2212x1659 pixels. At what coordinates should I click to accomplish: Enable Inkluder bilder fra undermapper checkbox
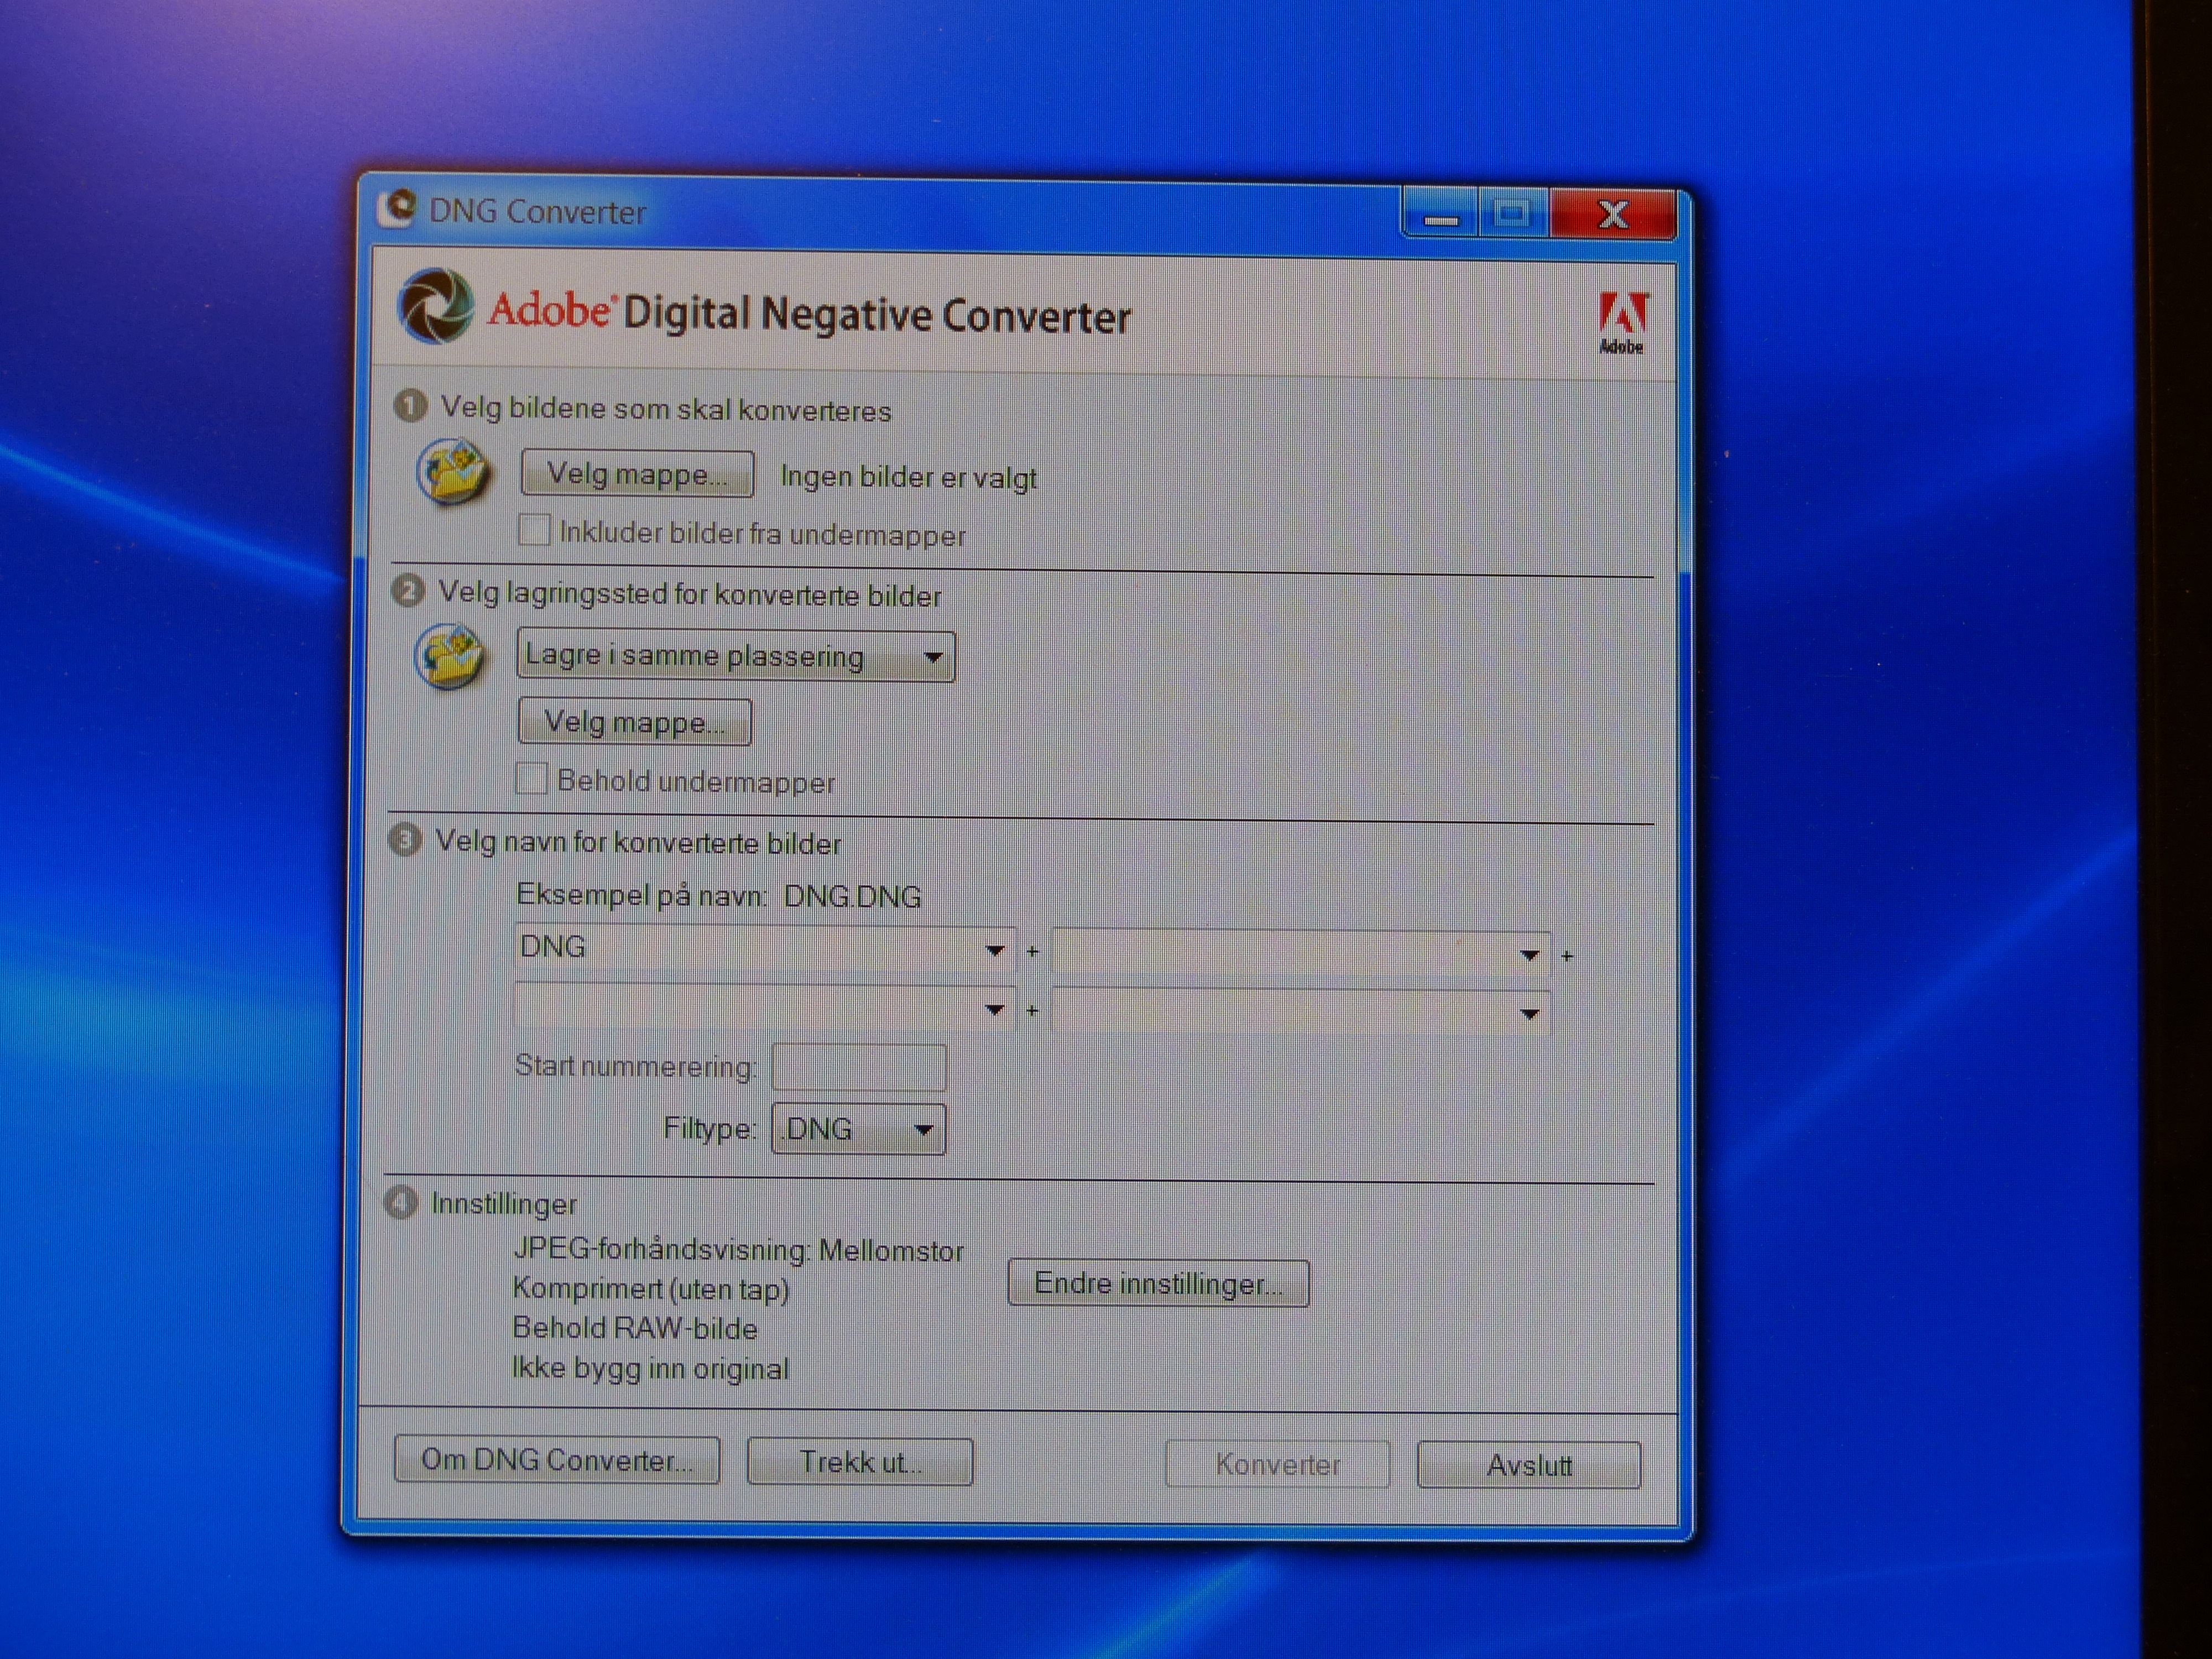(x=534, y=530)
